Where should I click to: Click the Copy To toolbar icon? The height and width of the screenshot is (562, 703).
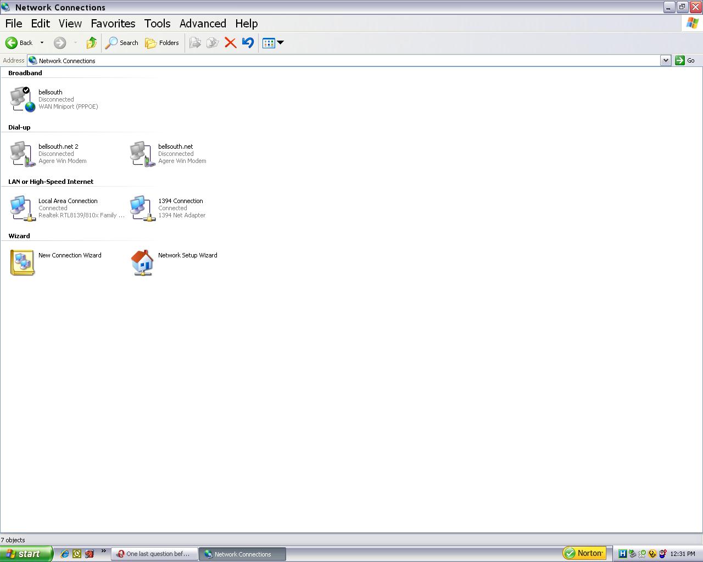point(213,43)
